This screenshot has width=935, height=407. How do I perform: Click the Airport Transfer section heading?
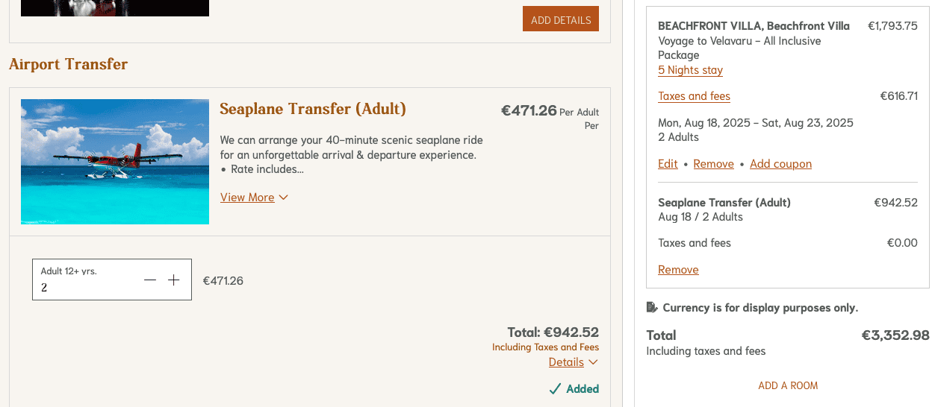pyautogui.click(x=69, y=64)
